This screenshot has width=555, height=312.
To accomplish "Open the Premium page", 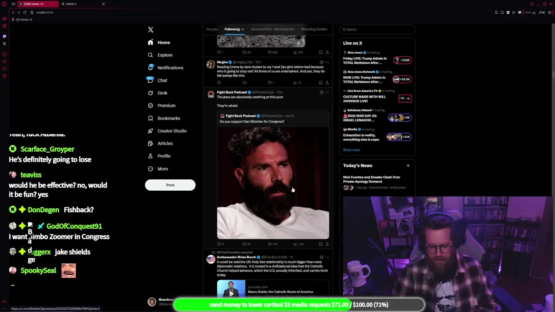I will tap(161, 105).
